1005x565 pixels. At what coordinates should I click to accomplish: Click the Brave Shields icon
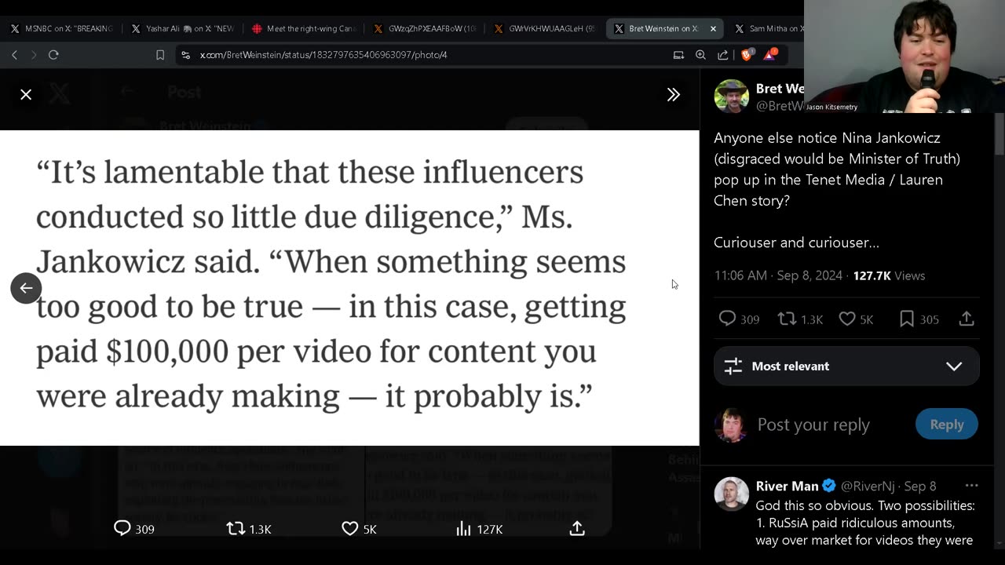[747, 55]
